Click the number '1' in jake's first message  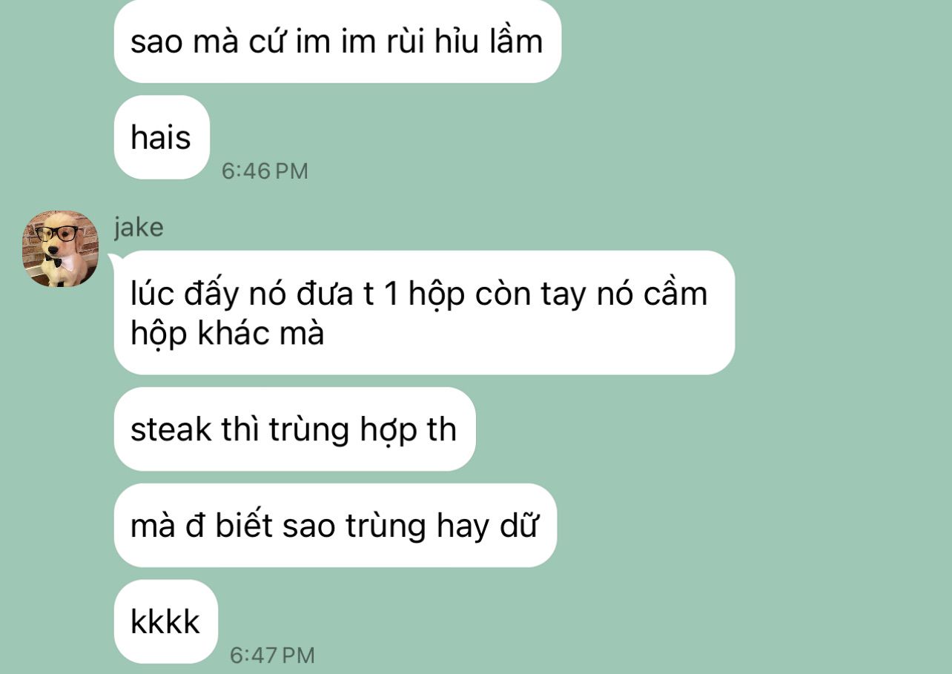click(391, 294)
